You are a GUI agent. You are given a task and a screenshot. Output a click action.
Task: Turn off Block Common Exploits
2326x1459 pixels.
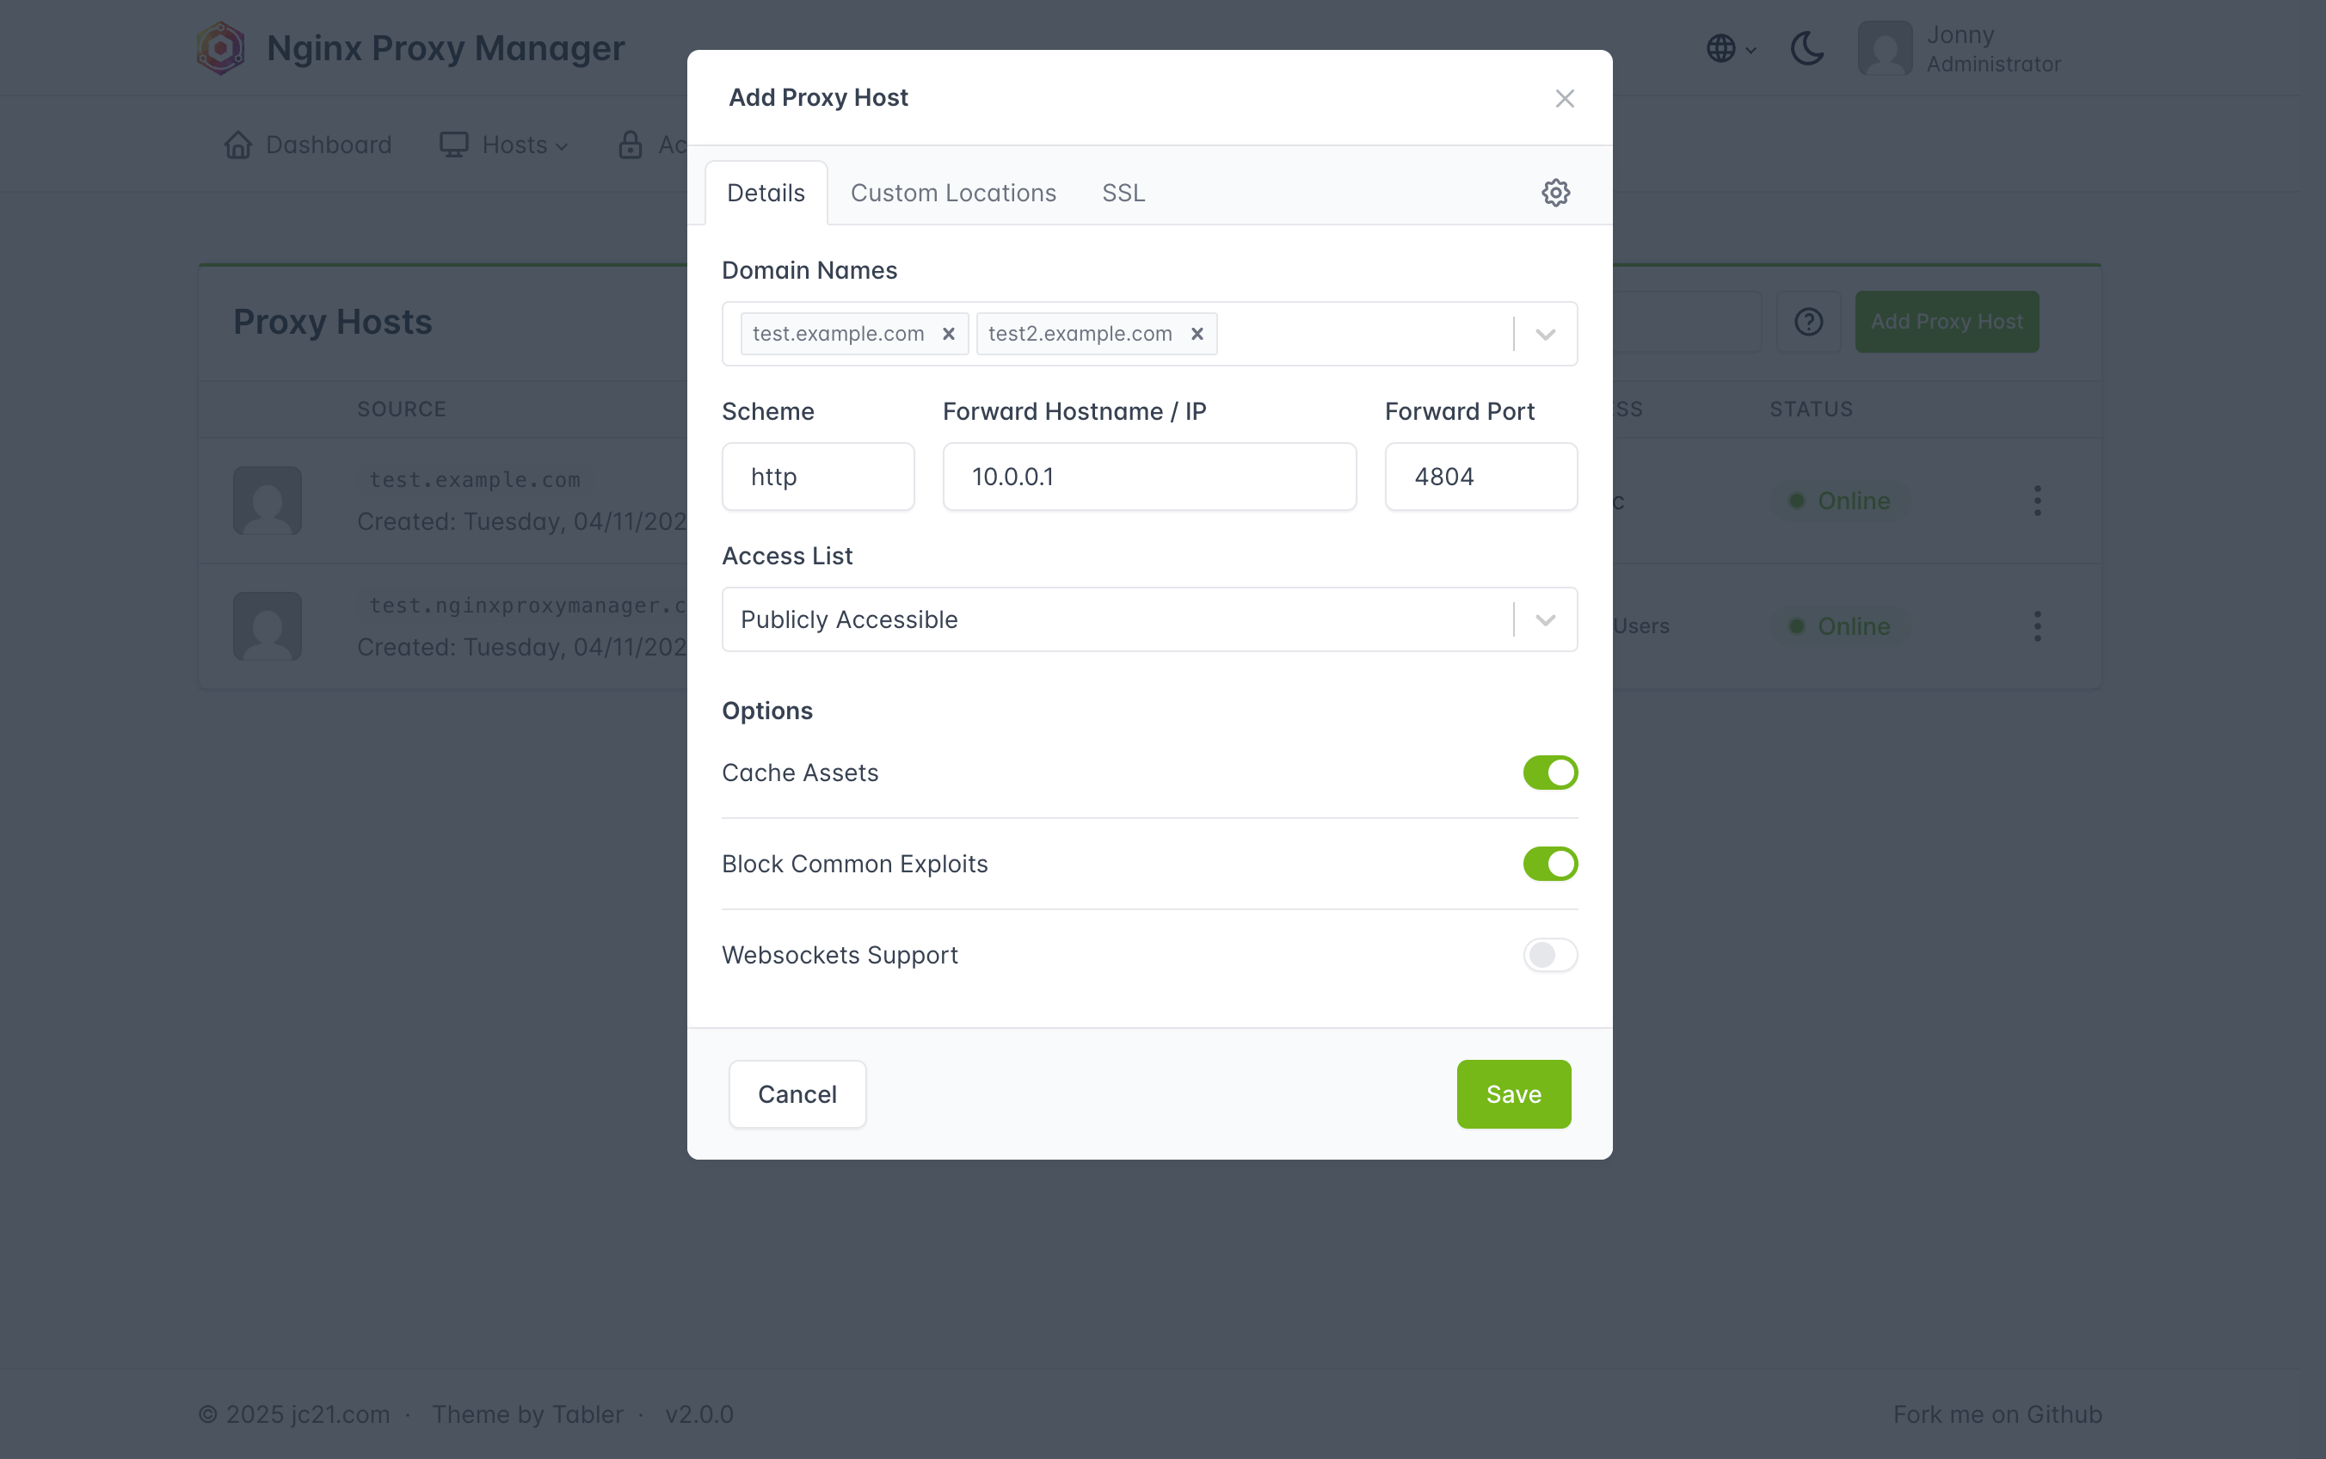[1549, 864]
